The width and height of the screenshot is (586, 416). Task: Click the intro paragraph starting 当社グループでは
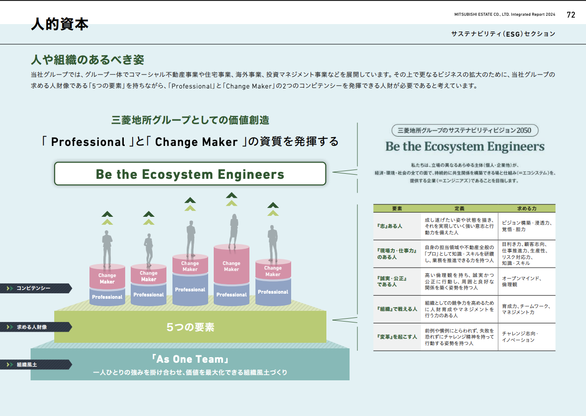[293, 80]
